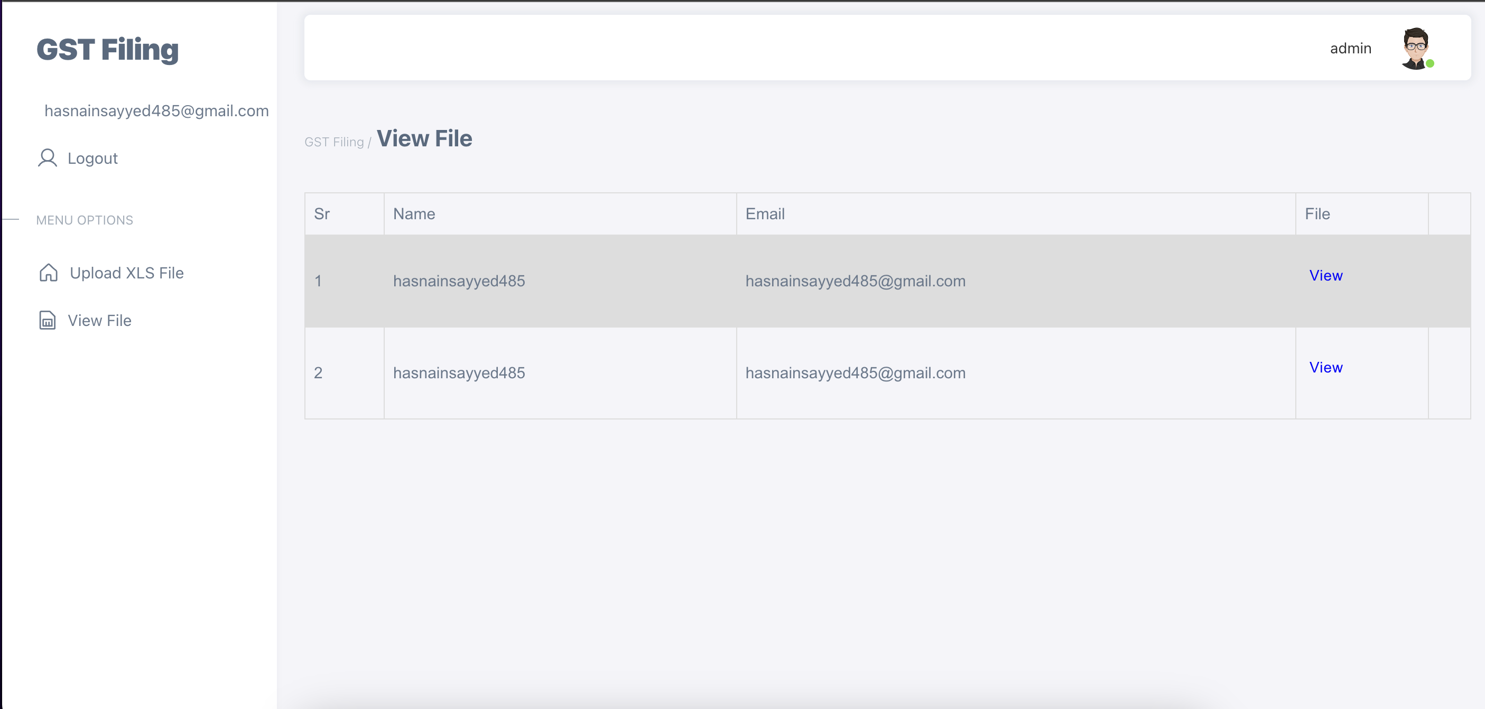Viewport: 1485px width, 709px height.
Task: Click the GST Filing logo title
Action: pos(107,50)
